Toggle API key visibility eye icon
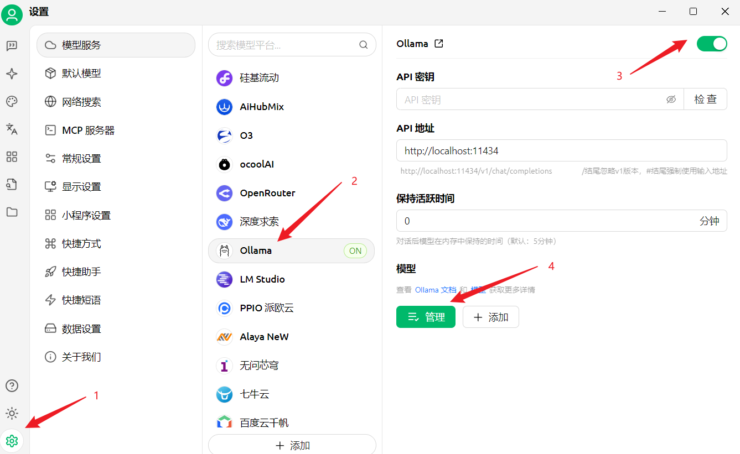The image size is (740, 454). point(671,100)
